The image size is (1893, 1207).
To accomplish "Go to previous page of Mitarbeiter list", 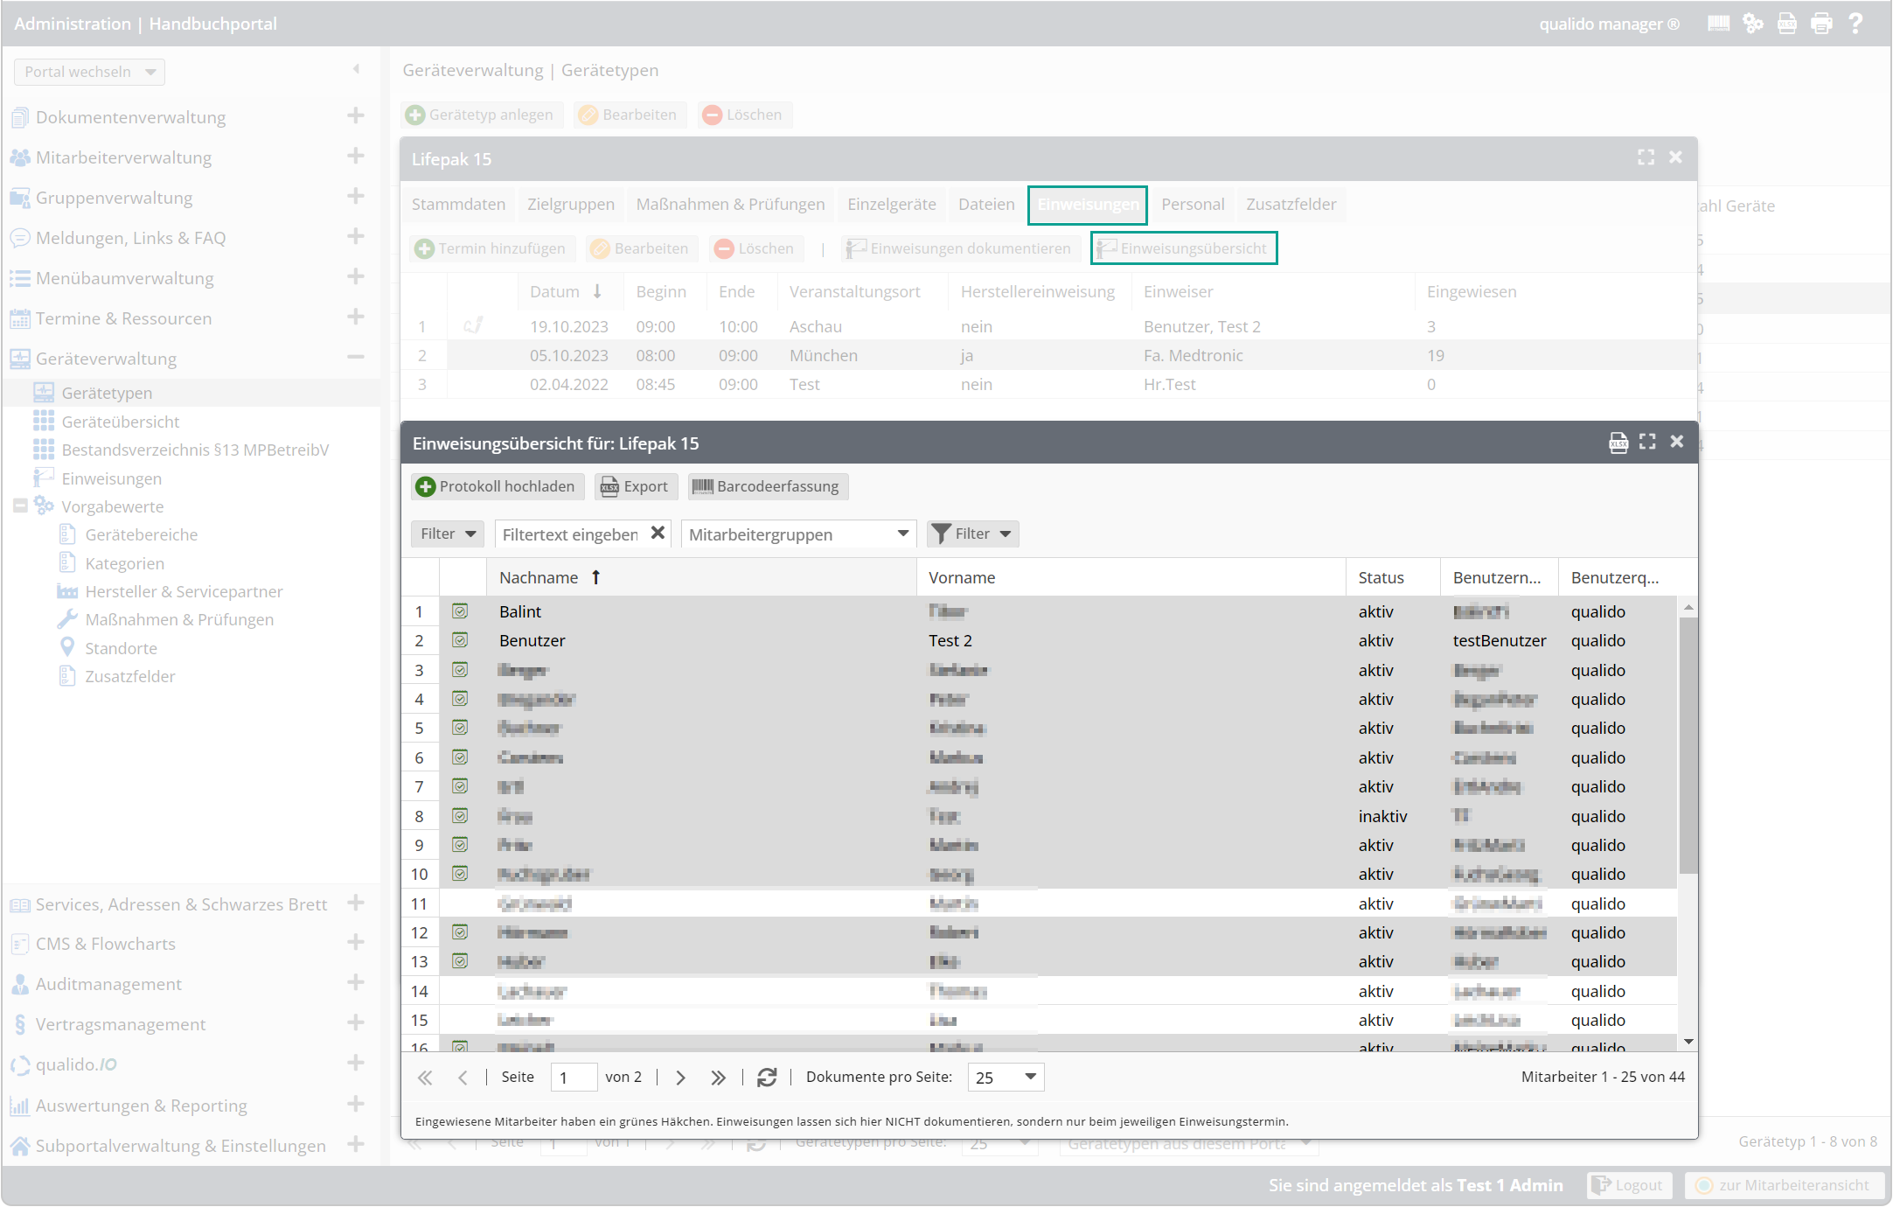I will pyautogui.click(x=463, y=1078).
